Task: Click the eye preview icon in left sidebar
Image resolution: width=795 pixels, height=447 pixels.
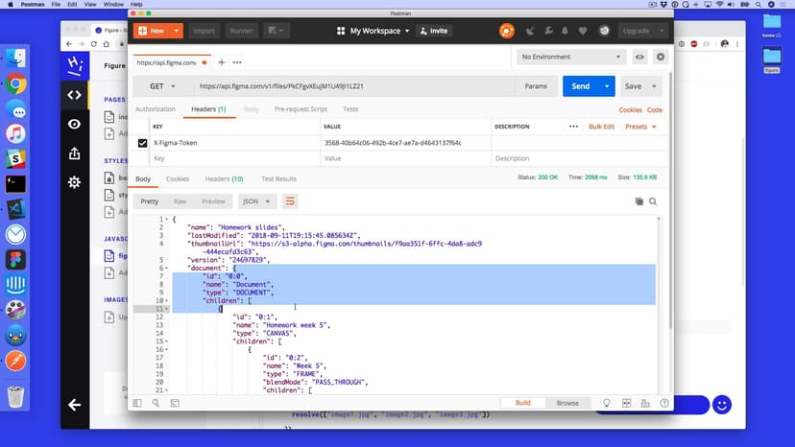Action: point(75,124)
